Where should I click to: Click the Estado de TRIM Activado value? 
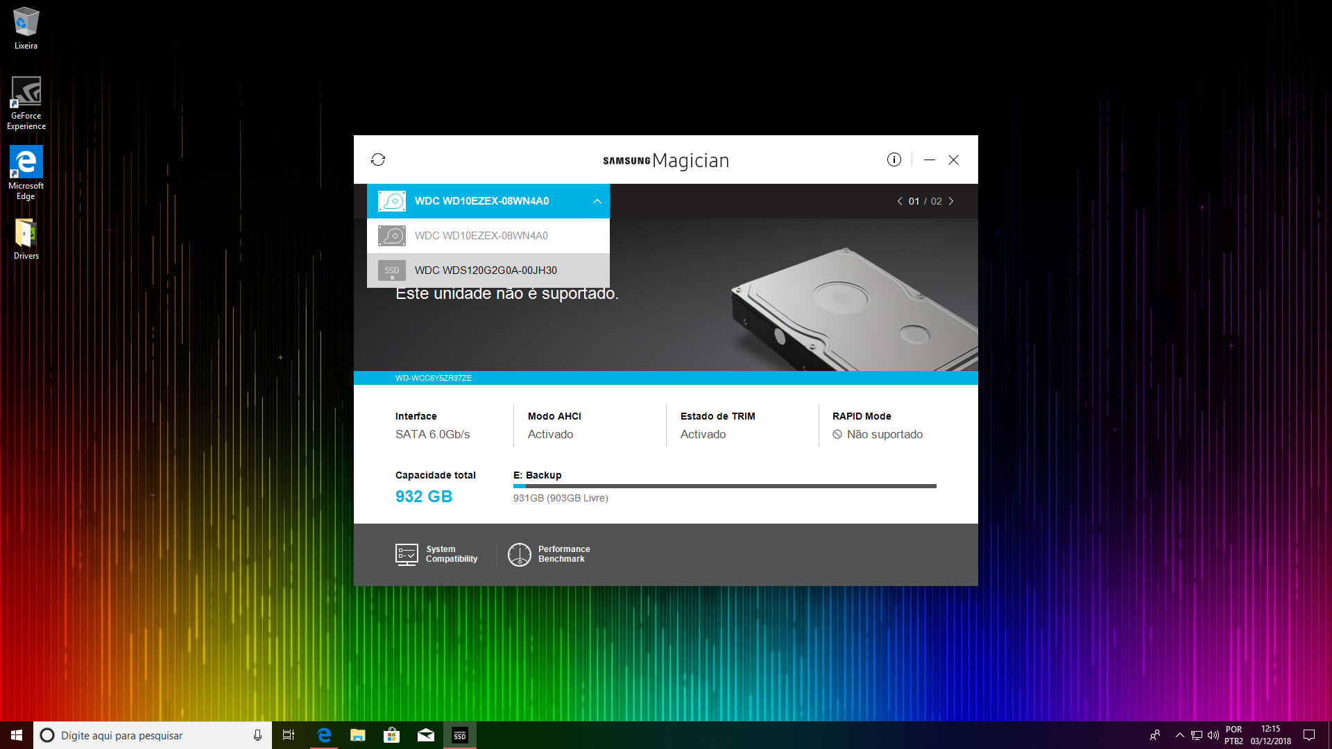click(703, 434)
